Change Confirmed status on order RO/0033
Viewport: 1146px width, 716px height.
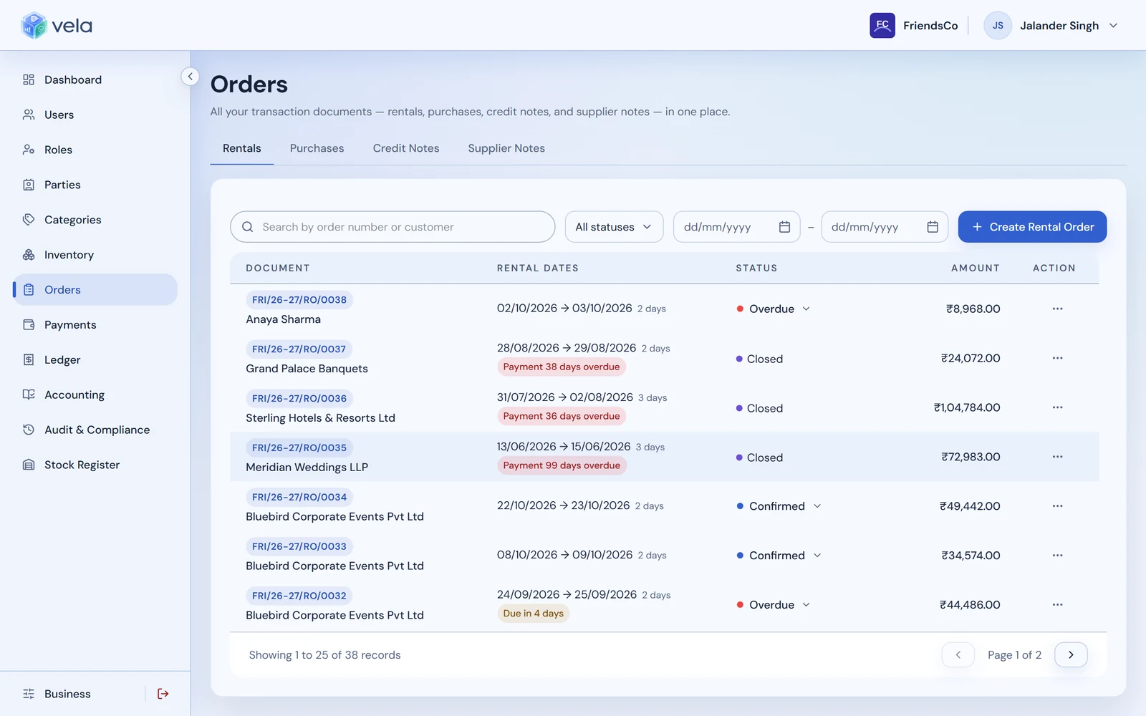point(779,556)
